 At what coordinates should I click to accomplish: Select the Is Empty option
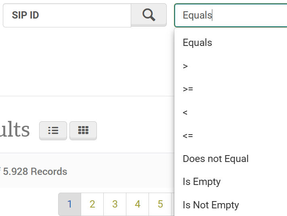tap(201, 182)
